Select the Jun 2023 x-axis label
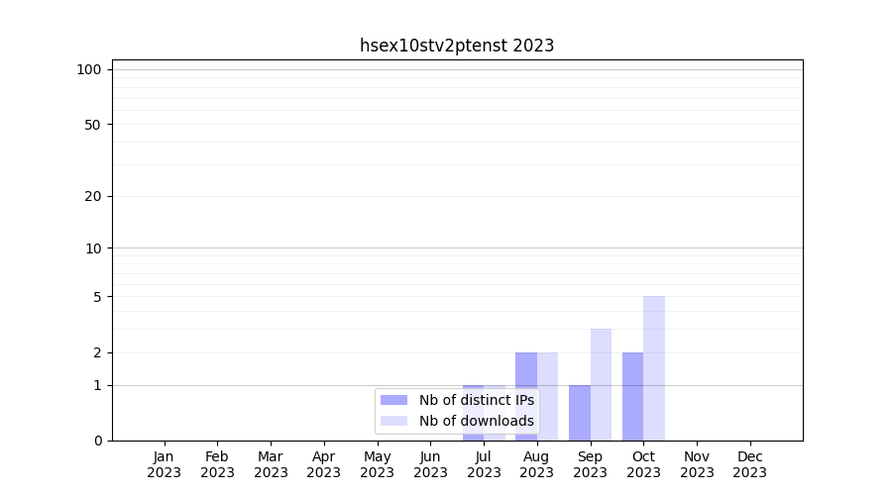This screenshot has width=892, height=495. point(430,464)
